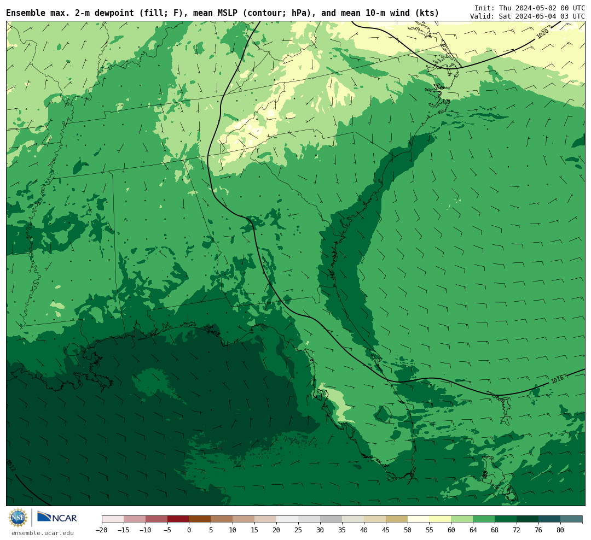Click the '32'-adjacent '30' colorbar tick label

point(320,530)
